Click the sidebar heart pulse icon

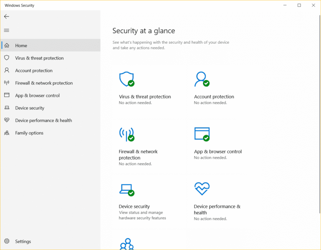pyautogui.click(x=7, y=120)
